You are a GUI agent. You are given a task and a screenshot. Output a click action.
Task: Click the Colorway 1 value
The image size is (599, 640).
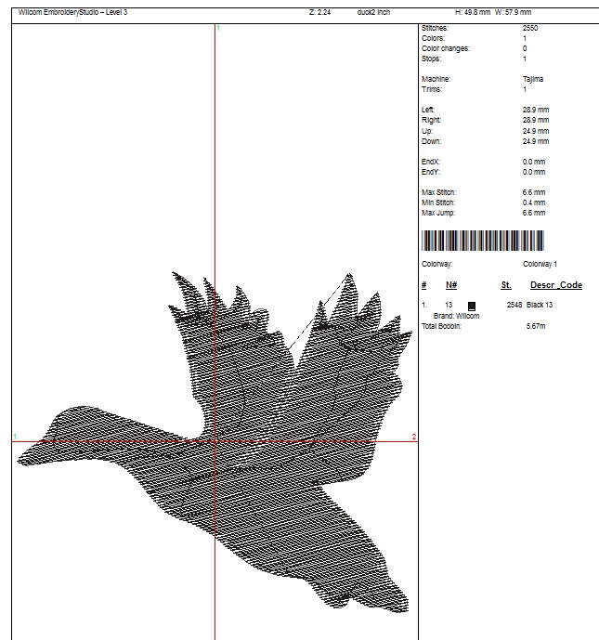[x=540, y=265]
